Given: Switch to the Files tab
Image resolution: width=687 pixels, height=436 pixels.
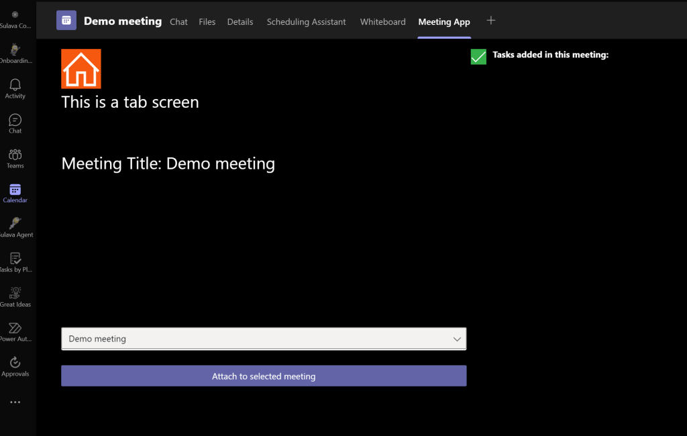Looking at the screenshot, I should click(207, 21).
